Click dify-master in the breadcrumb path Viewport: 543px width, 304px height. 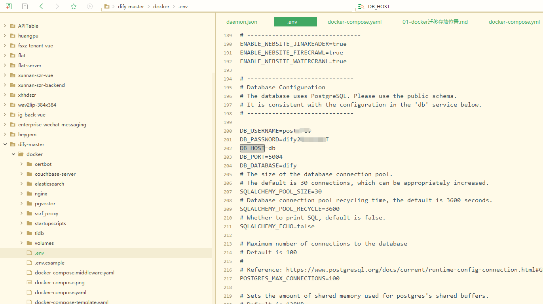click(x=131, y=7)
